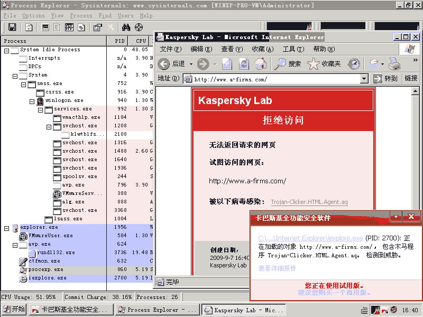Click the IE page scrollbar up arrow
This screenshot has width=423, height=317.
click(x=415, y=91)
